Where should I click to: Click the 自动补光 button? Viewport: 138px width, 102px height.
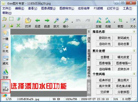105,44
